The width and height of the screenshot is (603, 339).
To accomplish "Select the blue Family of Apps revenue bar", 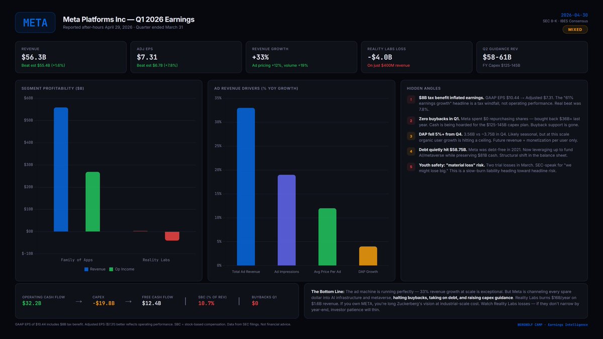I will 61,170.
